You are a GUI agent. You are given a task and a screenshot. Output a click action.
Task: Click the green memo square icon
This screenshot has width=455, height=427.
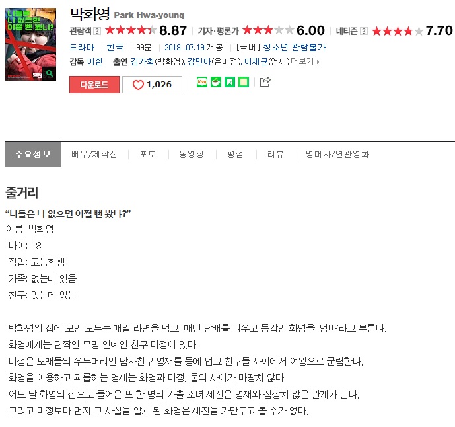pyautogui.click(x=244, y=82)
